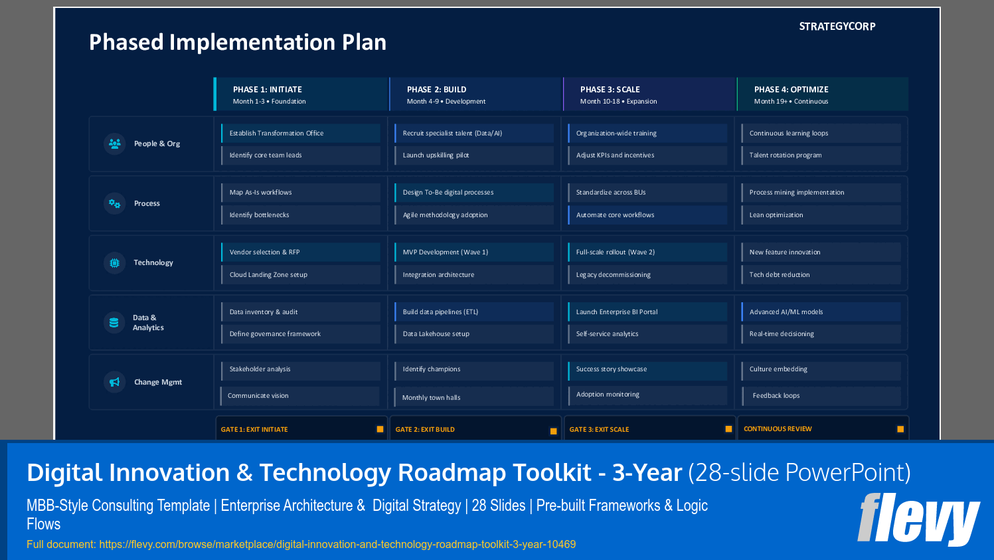Image resolution: width=994 pixels, height=560 pixels.
Task: Click the Advanced AI/ML models box
Action: tap(821, 312)
